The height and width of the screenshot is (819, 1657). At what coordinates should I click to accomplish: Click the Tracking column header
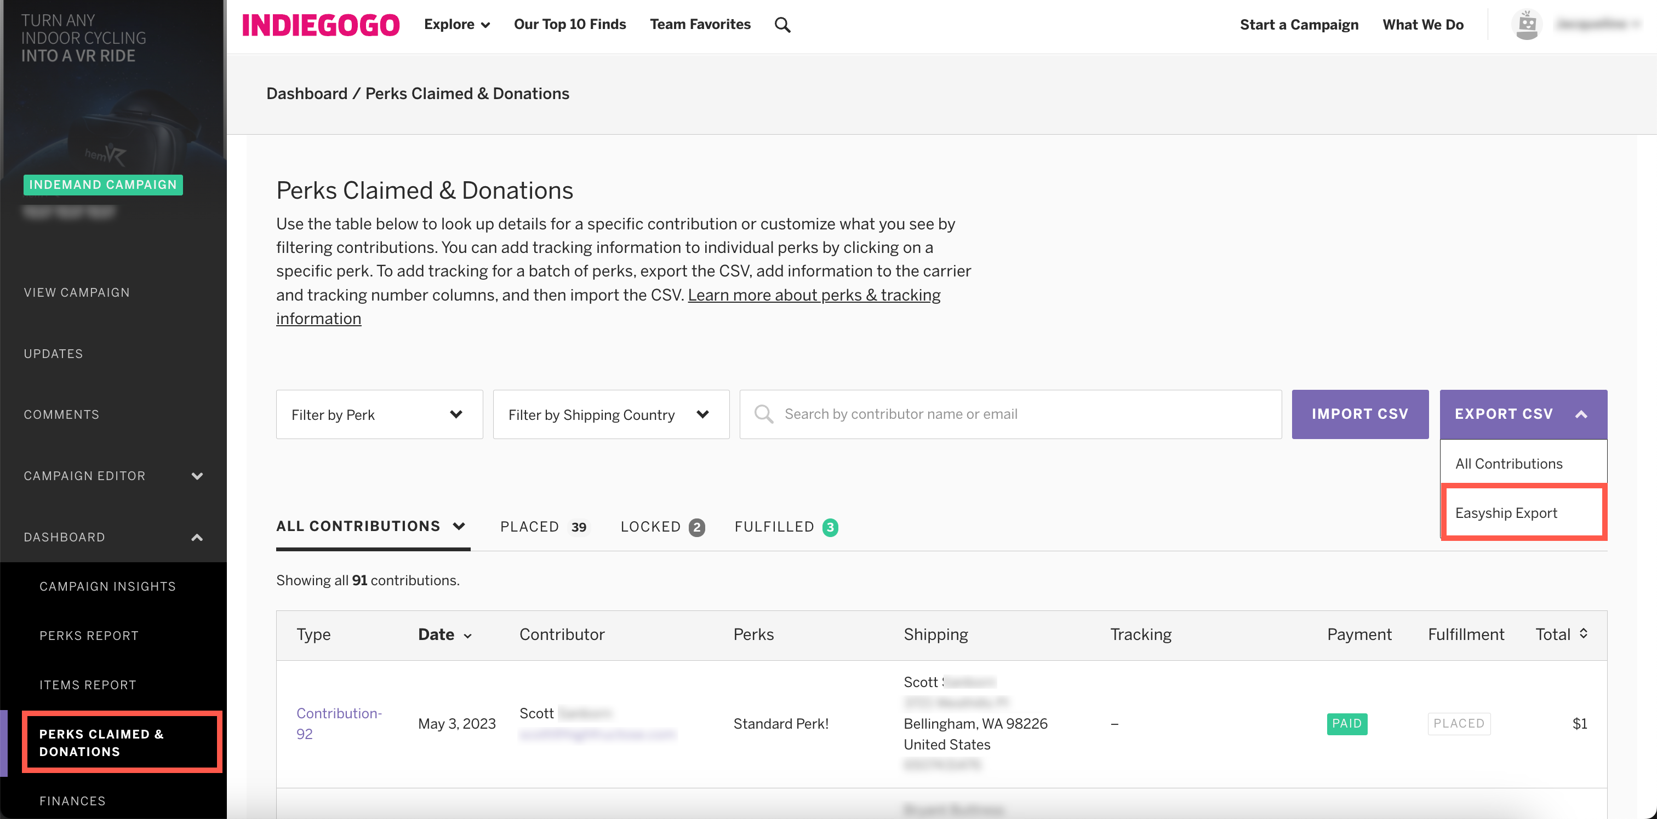pos(1140,635)
